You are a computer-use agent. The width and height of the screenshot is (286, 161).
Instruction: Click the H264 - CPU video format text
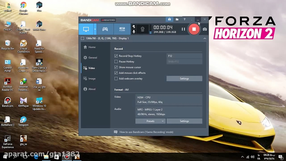(144, 97)
